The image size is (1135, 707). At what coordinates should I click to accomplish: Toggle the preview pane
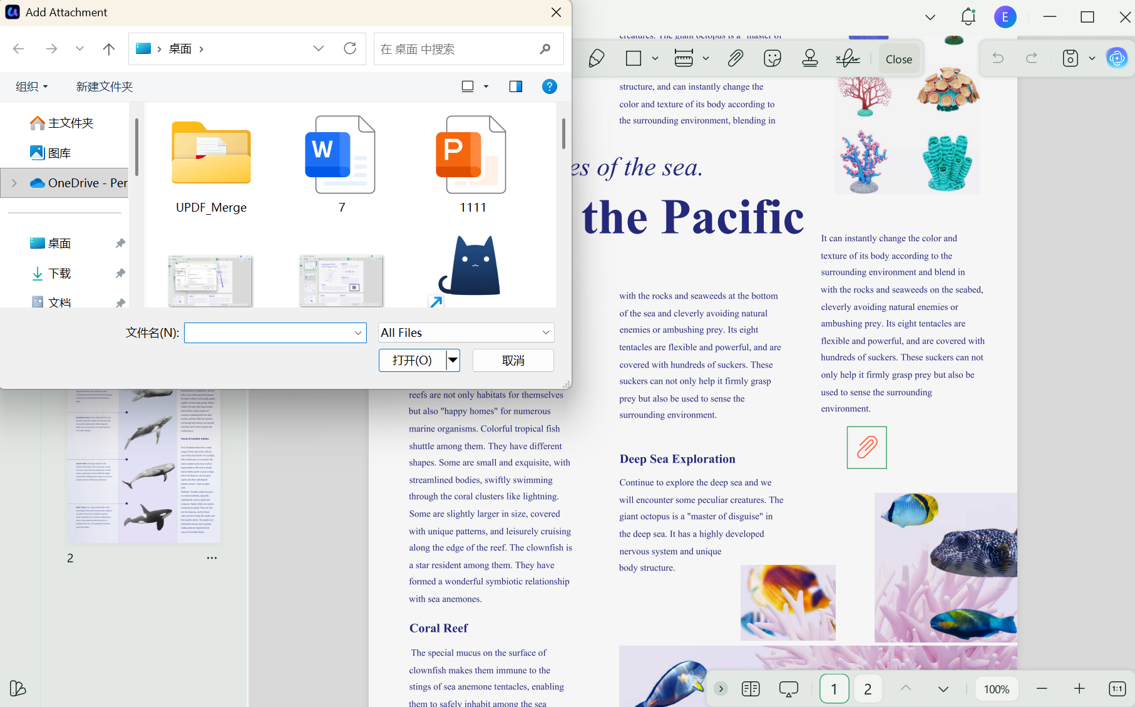point(516,86)
